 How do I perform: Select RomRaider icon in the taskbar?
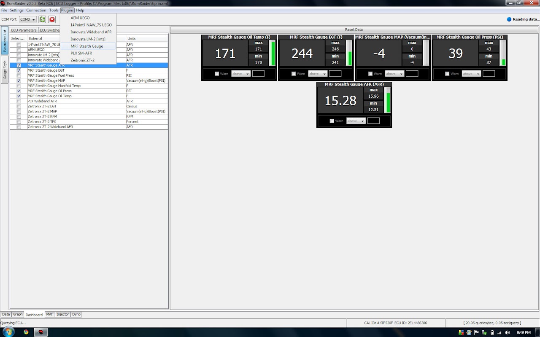[x=41, y=332]
